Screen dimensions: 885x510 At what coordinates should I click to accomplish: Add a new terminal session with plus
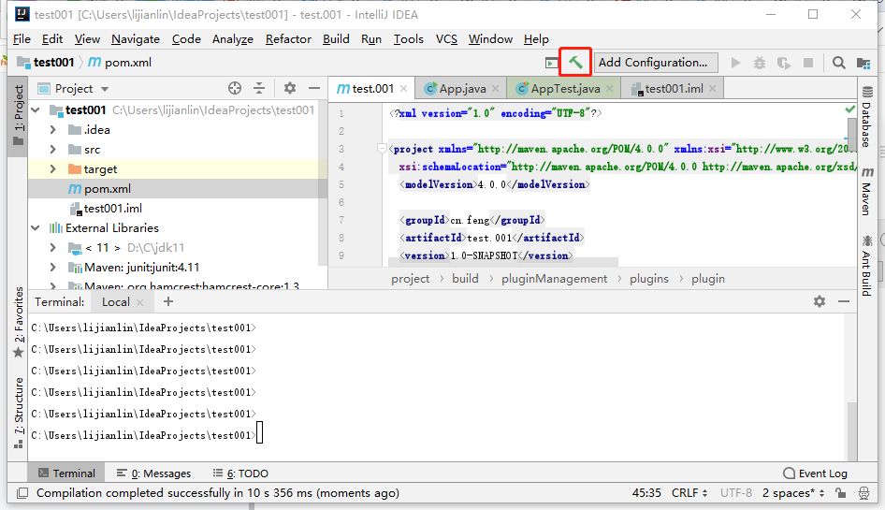pos(168,301)
